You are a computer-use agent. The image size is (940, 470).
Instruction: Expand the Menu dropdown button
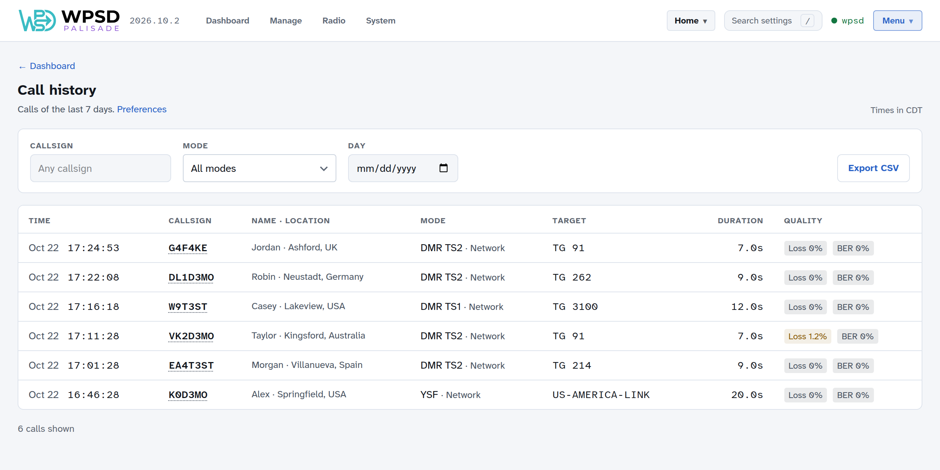897,21
